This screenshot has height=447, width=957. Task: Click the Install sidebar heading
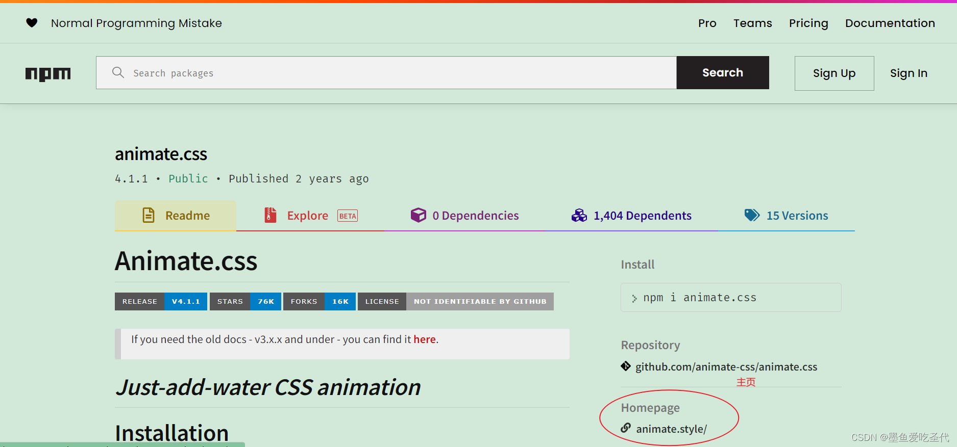coord(637,265)
